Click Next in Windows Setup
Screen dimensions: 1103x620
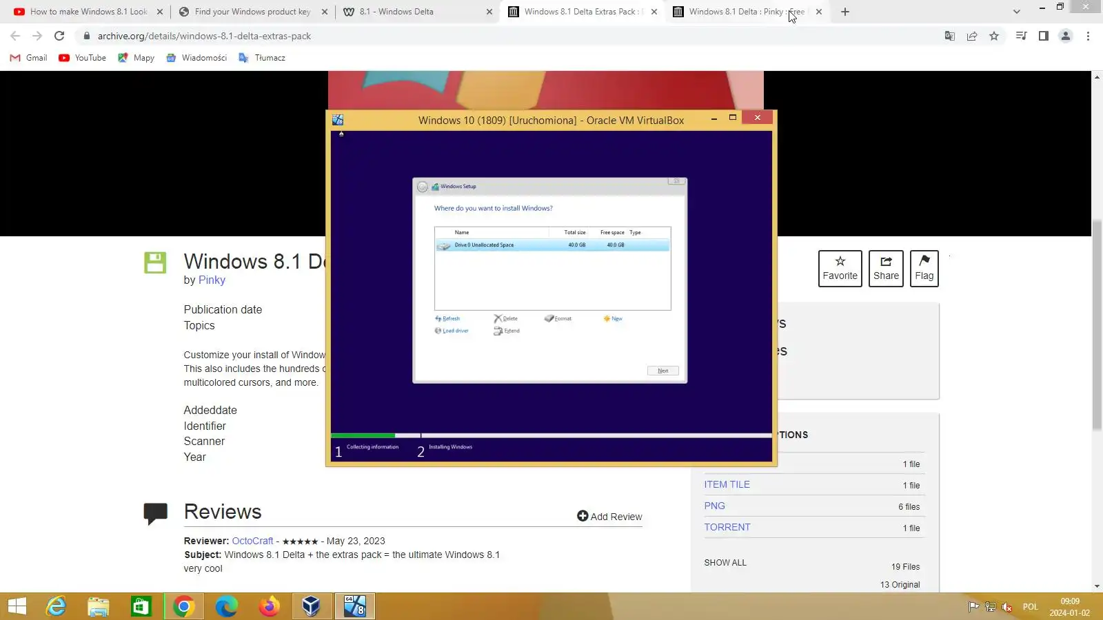(663, 371)
